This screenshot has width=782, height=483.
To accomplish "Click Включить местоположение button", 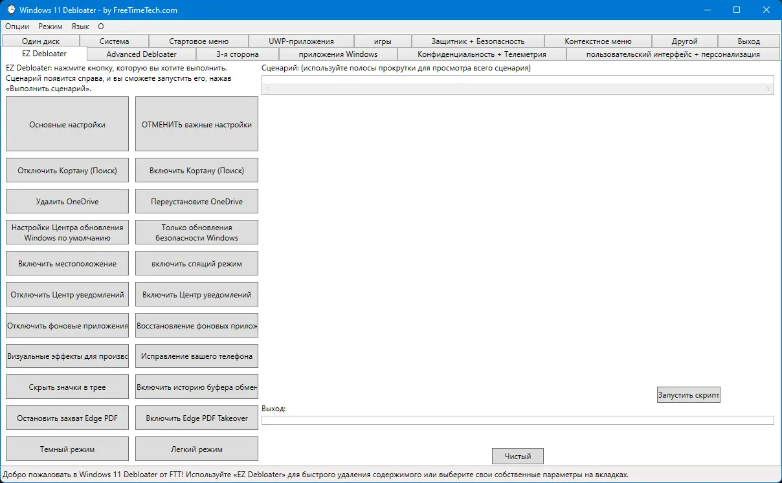I will (67, 263).
